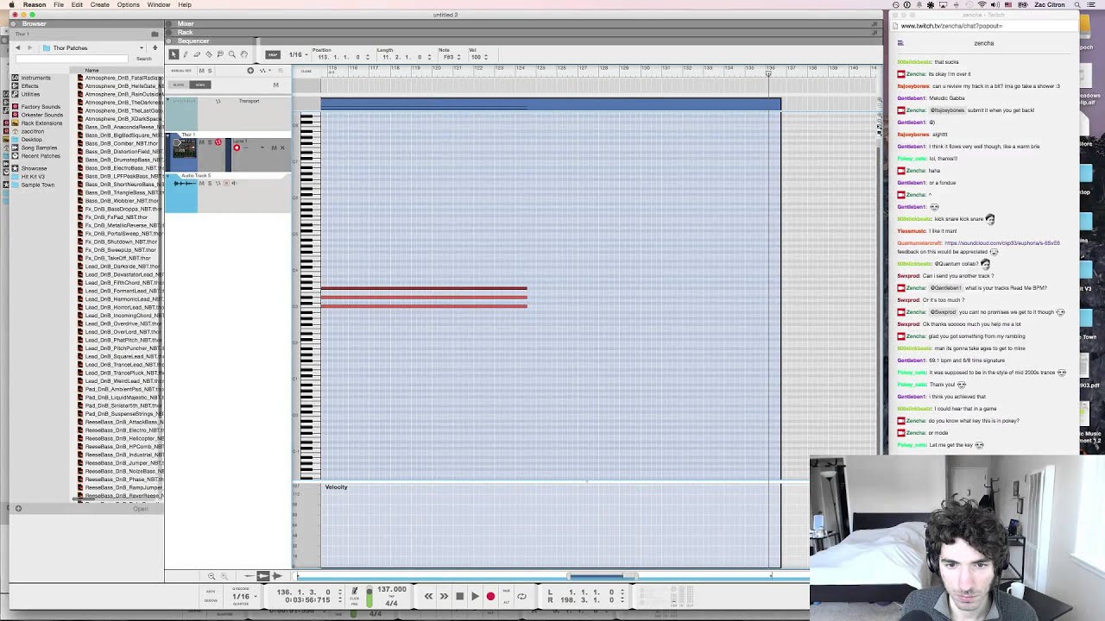The height and width of the screenshot is (621, 1105).
Task: Click the Fast Forward button
Action: pos(444,596)
